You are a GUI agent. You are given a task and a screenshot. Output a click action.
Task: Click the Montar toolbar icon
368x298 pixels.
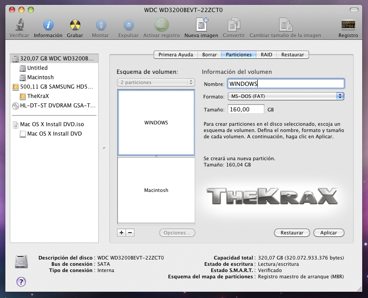click(101, 25)
